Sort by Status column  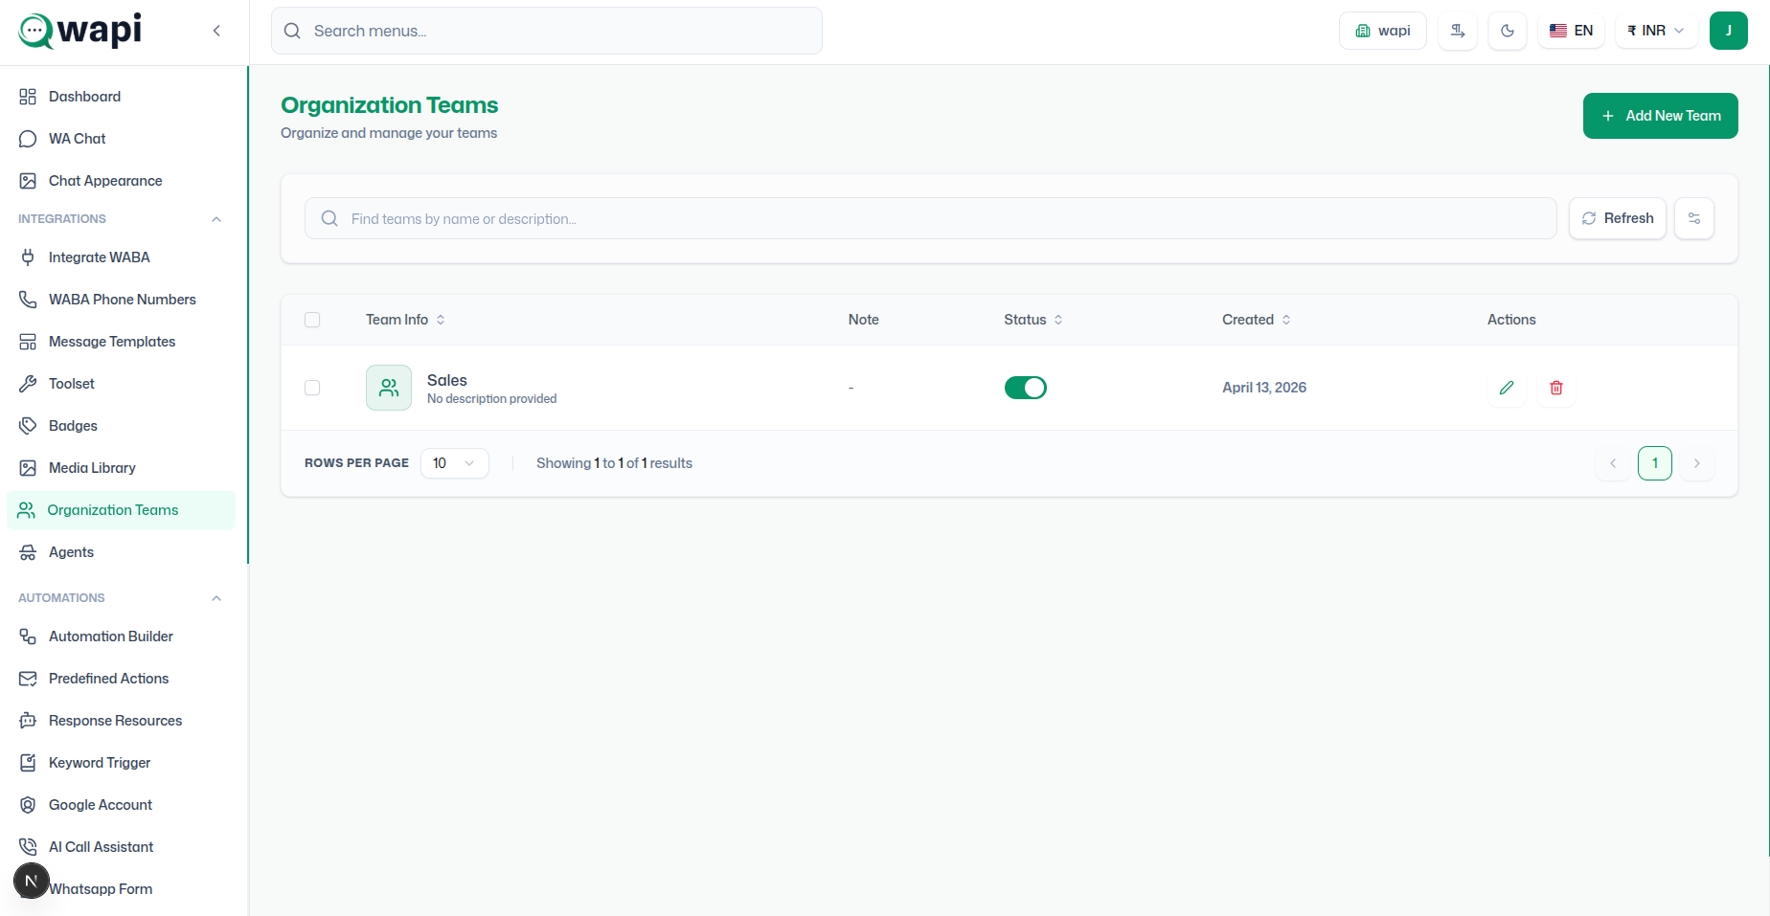[1033, 320]
